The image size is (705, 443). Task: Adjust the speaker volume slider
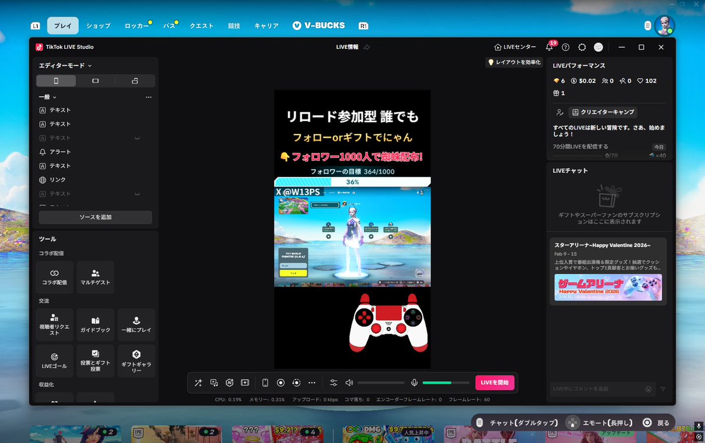[x=381, y=383]
